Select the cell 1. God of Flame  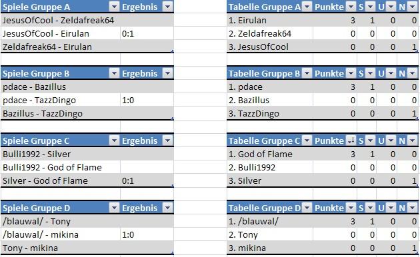270,154
